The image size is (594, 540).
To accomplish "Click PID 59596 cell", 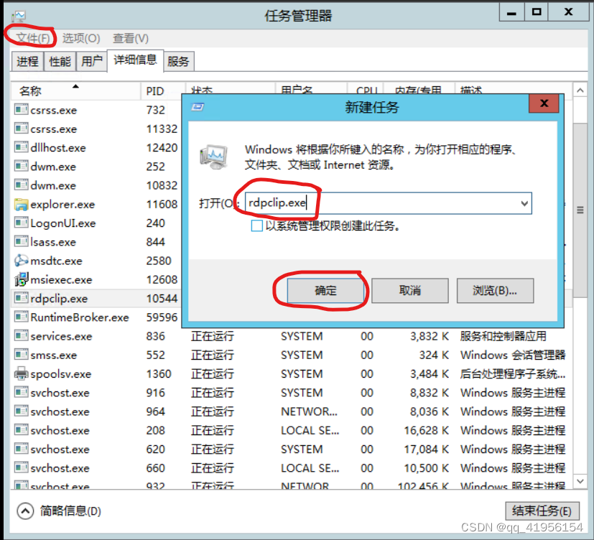I will click(x=162, y=317).
